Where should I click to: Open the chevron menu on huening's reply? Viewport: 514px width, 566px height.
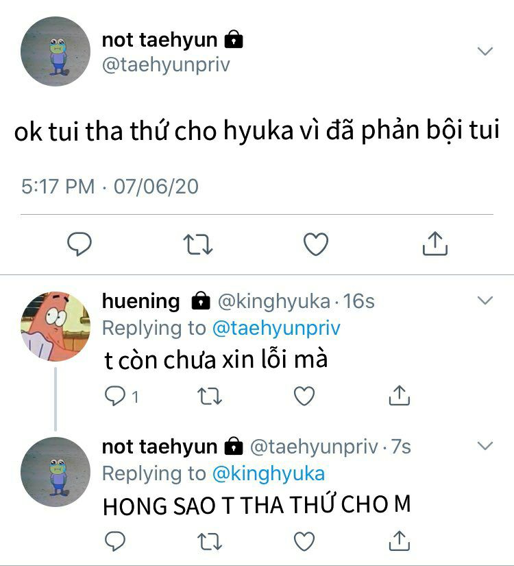(485, 300)
